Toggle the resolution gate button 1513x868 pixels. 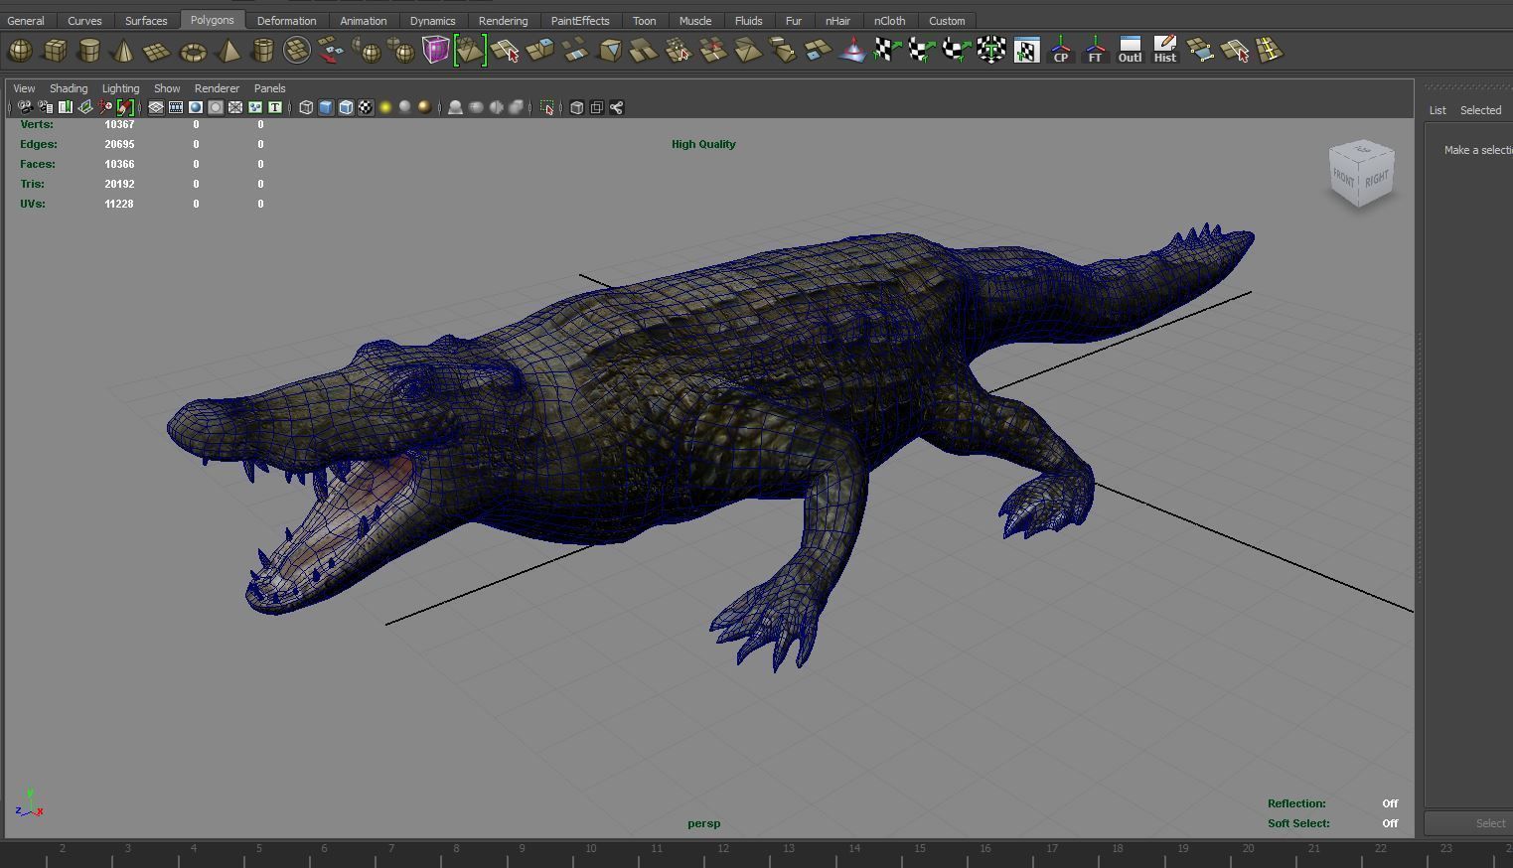196,107
